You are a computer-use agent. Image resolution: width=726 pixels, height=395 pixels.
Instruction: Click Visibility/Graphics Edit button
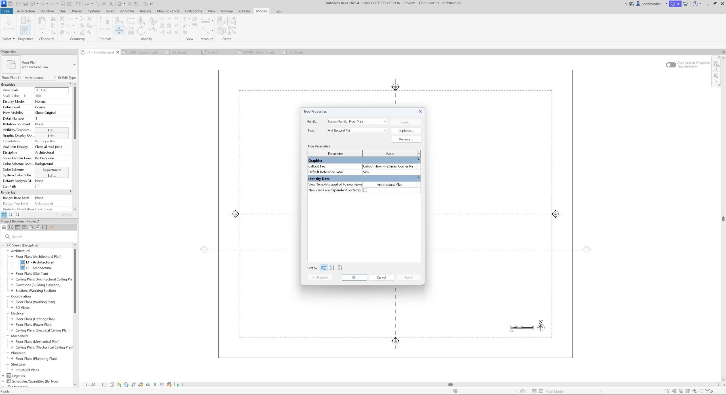[x=52, y=130]
